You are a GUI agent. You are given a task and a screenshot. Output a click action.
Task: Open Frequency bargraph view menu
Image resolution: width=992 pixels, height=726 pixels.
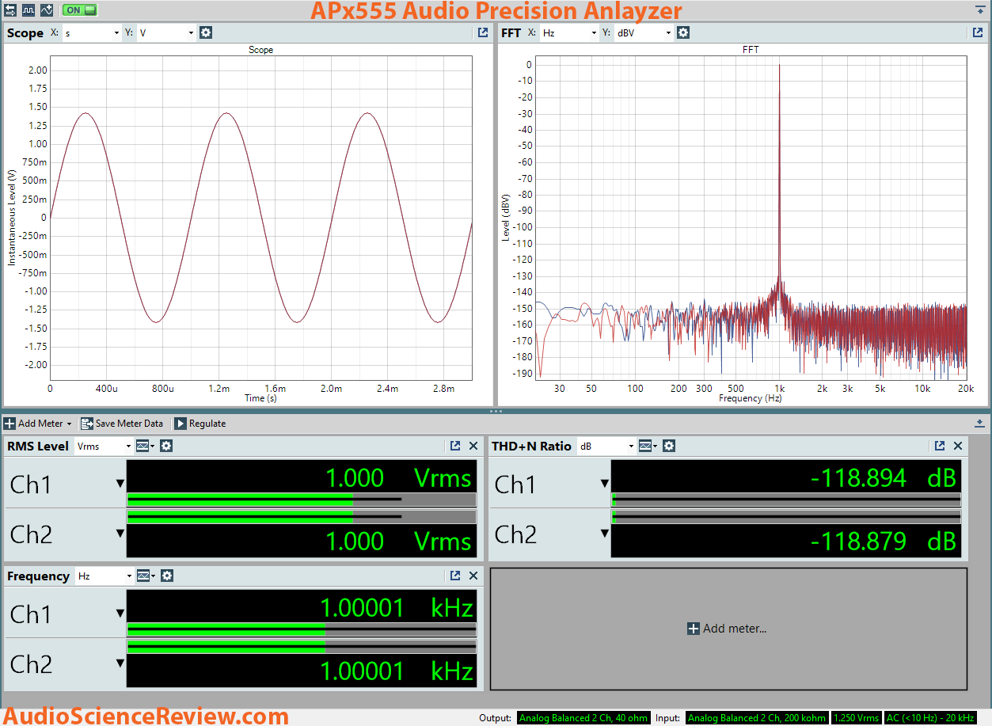146,576
